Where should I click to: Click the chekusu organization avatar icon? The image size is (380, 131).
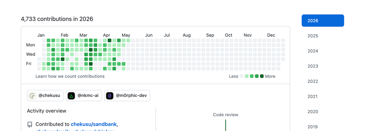33,96
